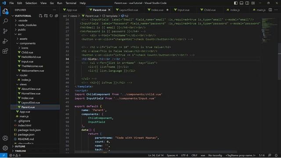Open the Edit menu
This screenshot has width=281, height=158.
pos(19,3)
